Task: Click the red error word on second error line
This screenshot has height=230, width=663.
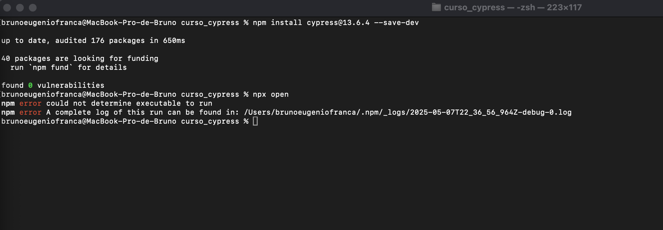Action: (x=30, y=112)
